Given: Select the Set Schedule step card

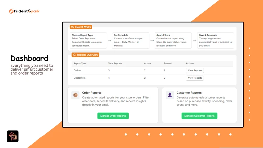Looking at the screenshot, I should click(131, 40).
